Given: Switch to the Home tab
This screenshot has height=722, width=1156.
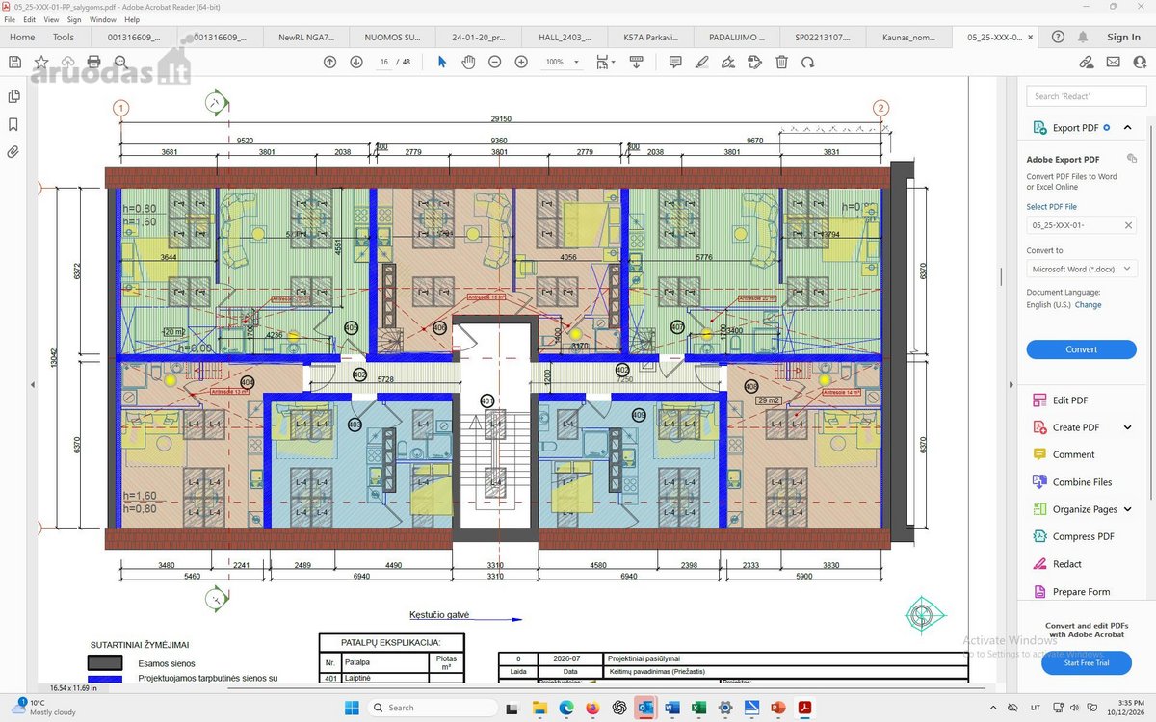Looking at the screenshot, I should pos(22,37).
